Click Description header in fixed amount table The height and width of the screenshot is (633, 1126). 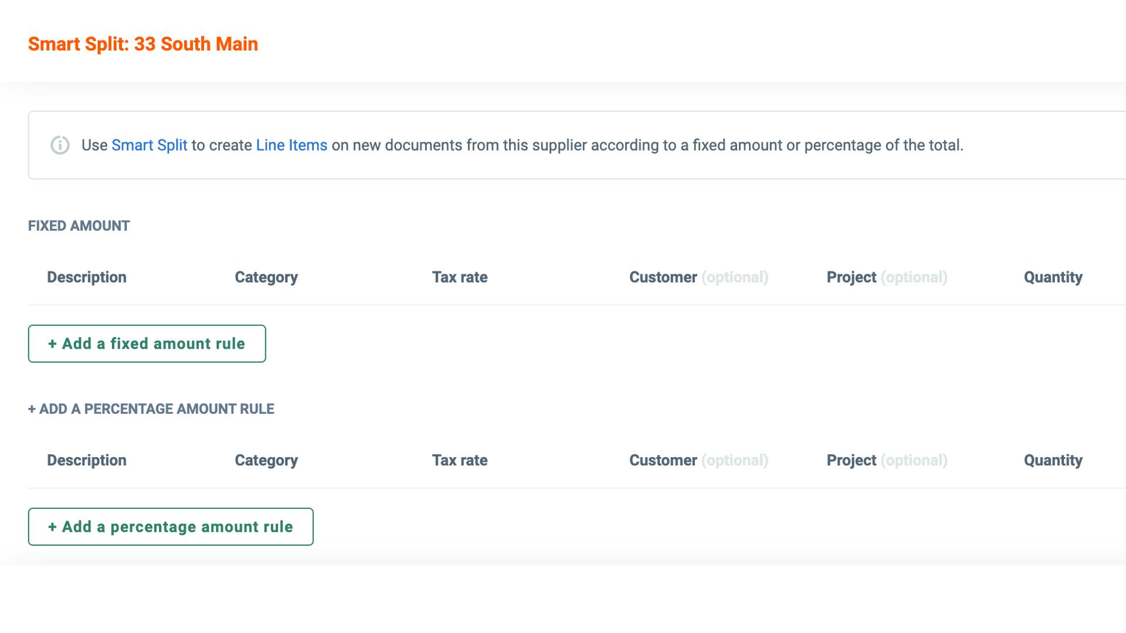[87, 277]
